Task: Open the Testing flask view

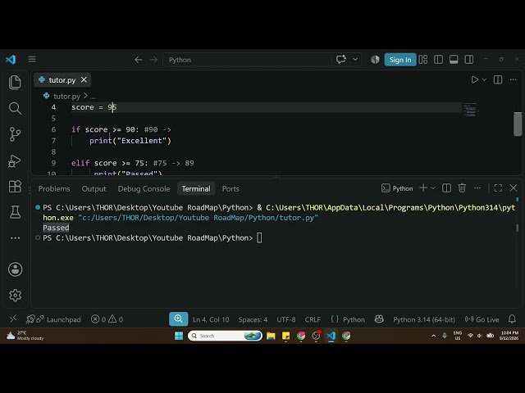Action: (x=15, y=212)
